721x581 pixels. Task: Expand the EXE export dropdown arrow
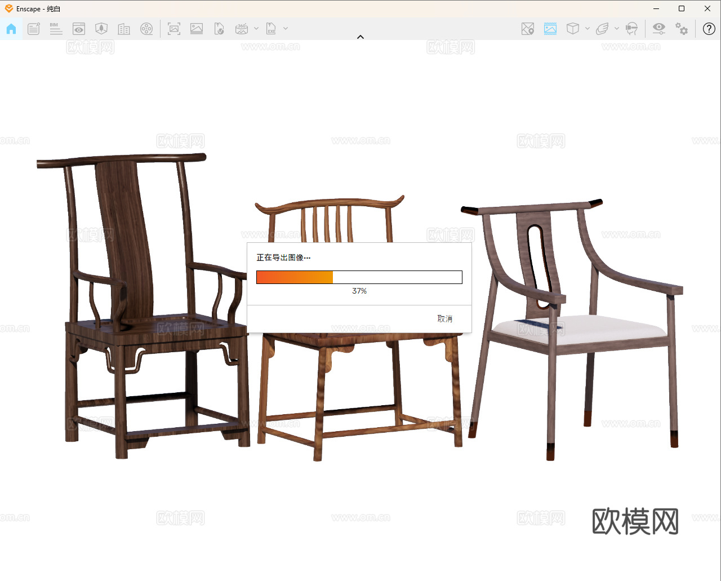[286, 29]
